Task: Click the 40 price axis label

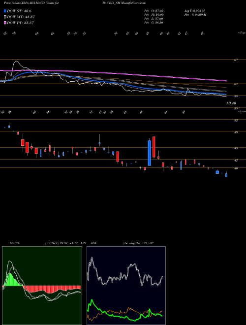Action: [236, 168]
